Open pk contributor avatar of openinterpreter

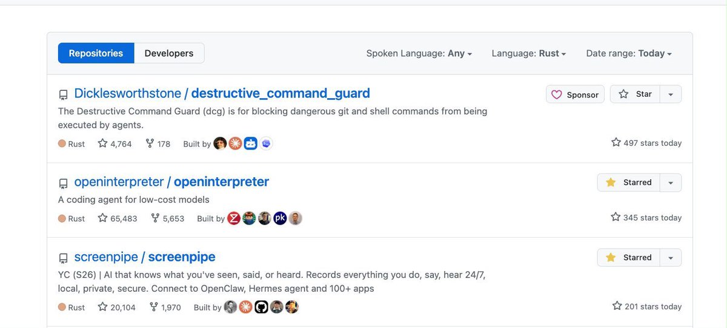click(280, 218)
